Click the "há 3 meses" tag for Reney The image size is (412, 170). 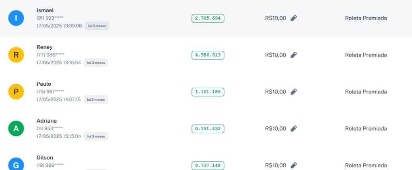96,63
